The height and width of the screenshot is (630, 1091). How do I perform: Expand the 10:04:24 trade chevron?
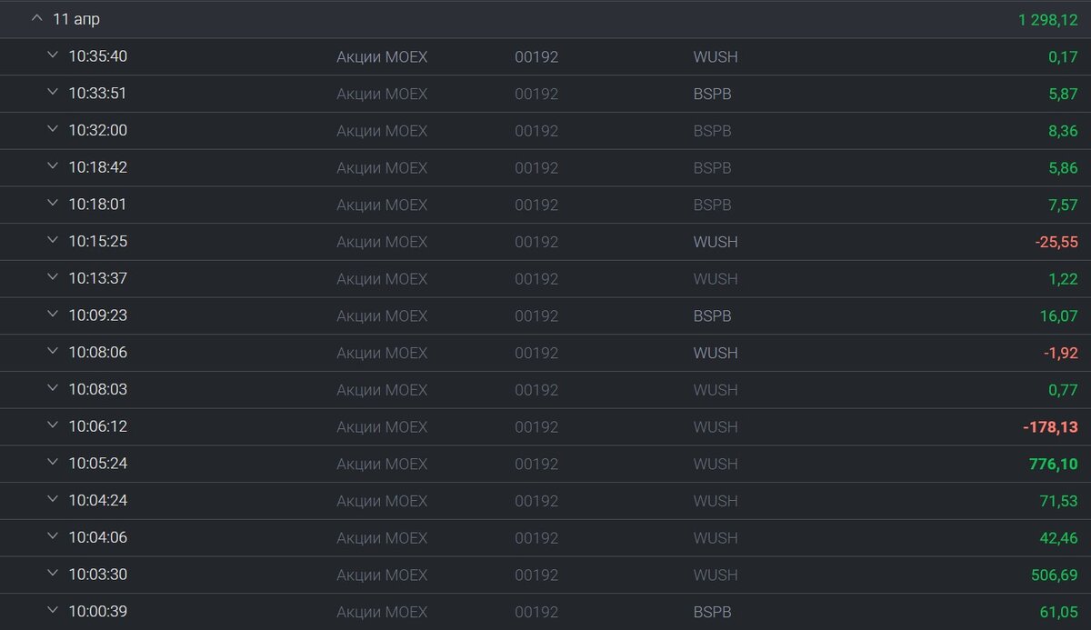(52, 500)
